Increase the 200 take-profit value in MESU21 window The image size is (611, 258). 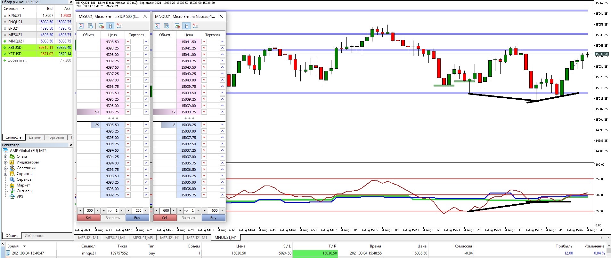click(146, 210)
